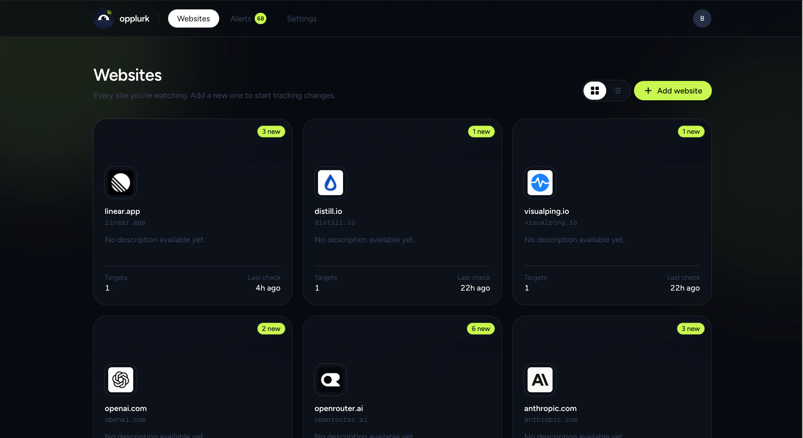Viewport: 803px width, 438px height.
Task: Click the opplurk brand name
Action: coord(134,19)
